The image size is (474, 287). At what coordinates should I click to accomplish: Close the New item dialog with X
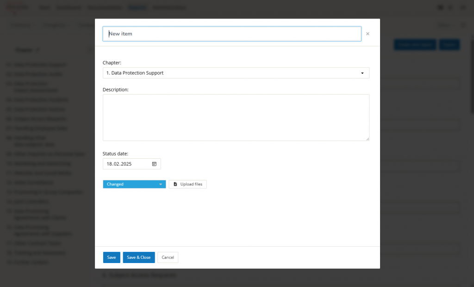[x=368, y=34]
